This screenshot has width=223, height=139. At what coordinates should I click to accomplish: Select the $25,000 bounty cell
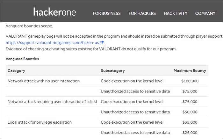point(190,132)
